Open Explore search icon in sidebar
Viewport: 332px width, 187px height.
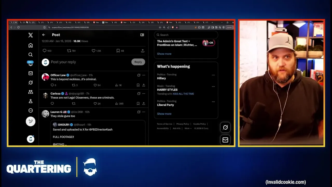(x=31, y=55)
